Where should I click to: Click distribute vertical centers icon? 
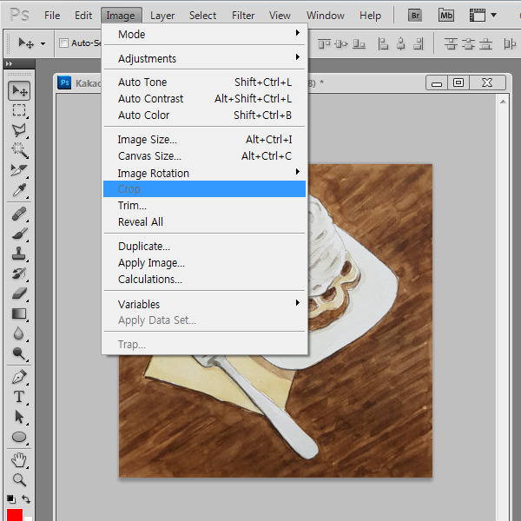tap(468, 43)
